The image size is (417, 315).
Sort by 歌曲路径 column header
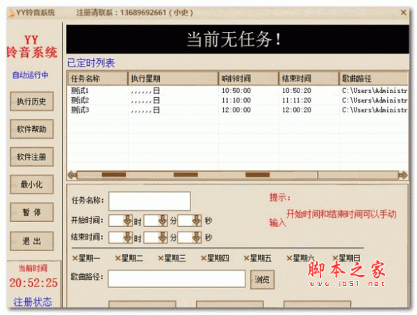pos(373,78)
